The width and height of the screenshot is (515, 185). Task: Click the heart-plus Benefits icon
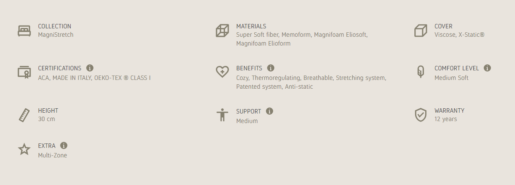(x=222, y=72)
